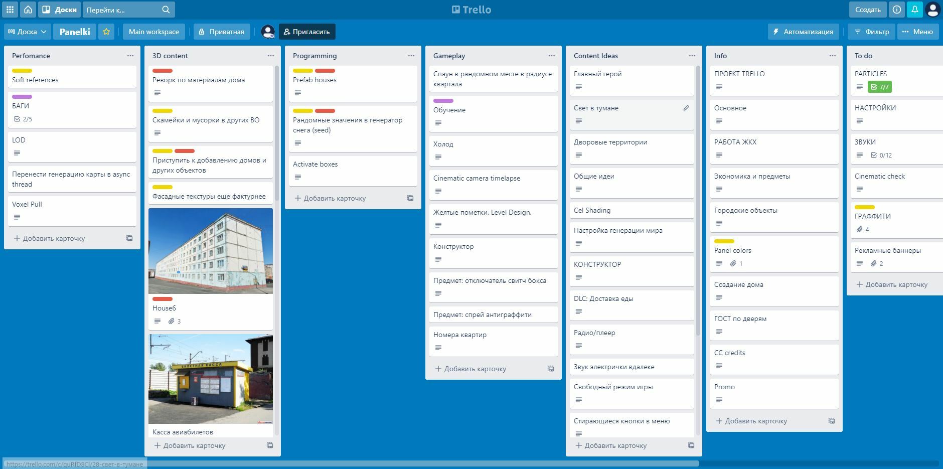The height and width of the screenshot is (469, 943).
Task: Open the Gameplay list three-dot menu
Action: tap(552, 56)
